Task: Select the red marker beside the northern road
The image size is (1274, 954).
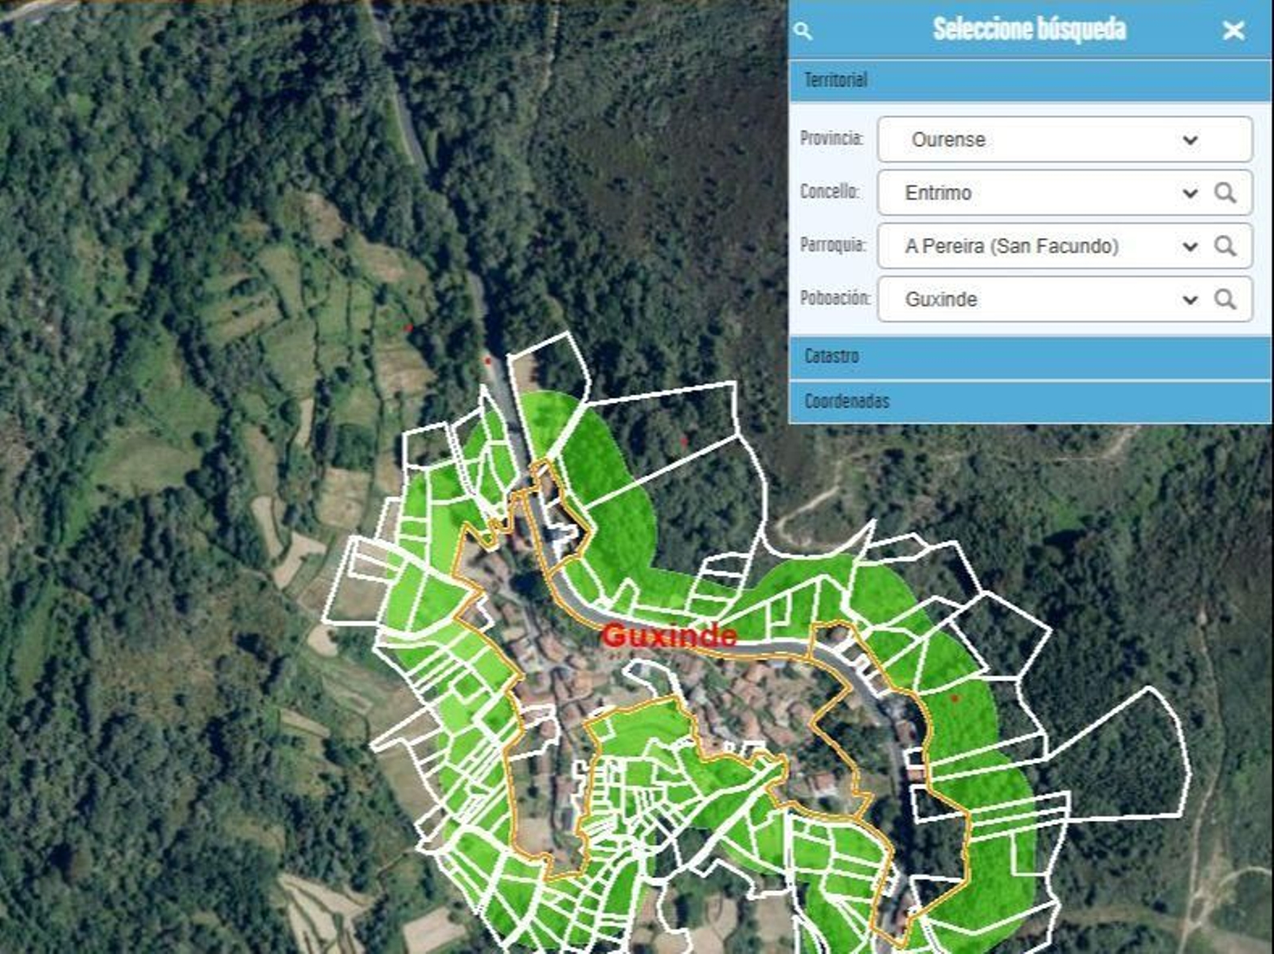Action: pyautogui.click(x=488, y=361)
